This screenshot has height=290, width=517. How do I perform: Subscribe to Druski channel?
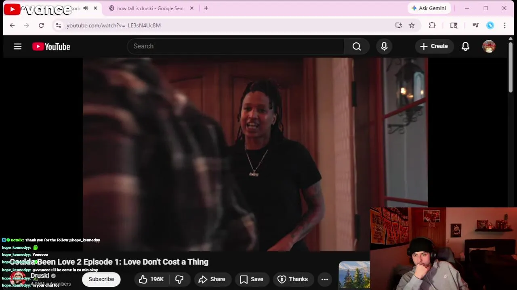pos(101,279)
